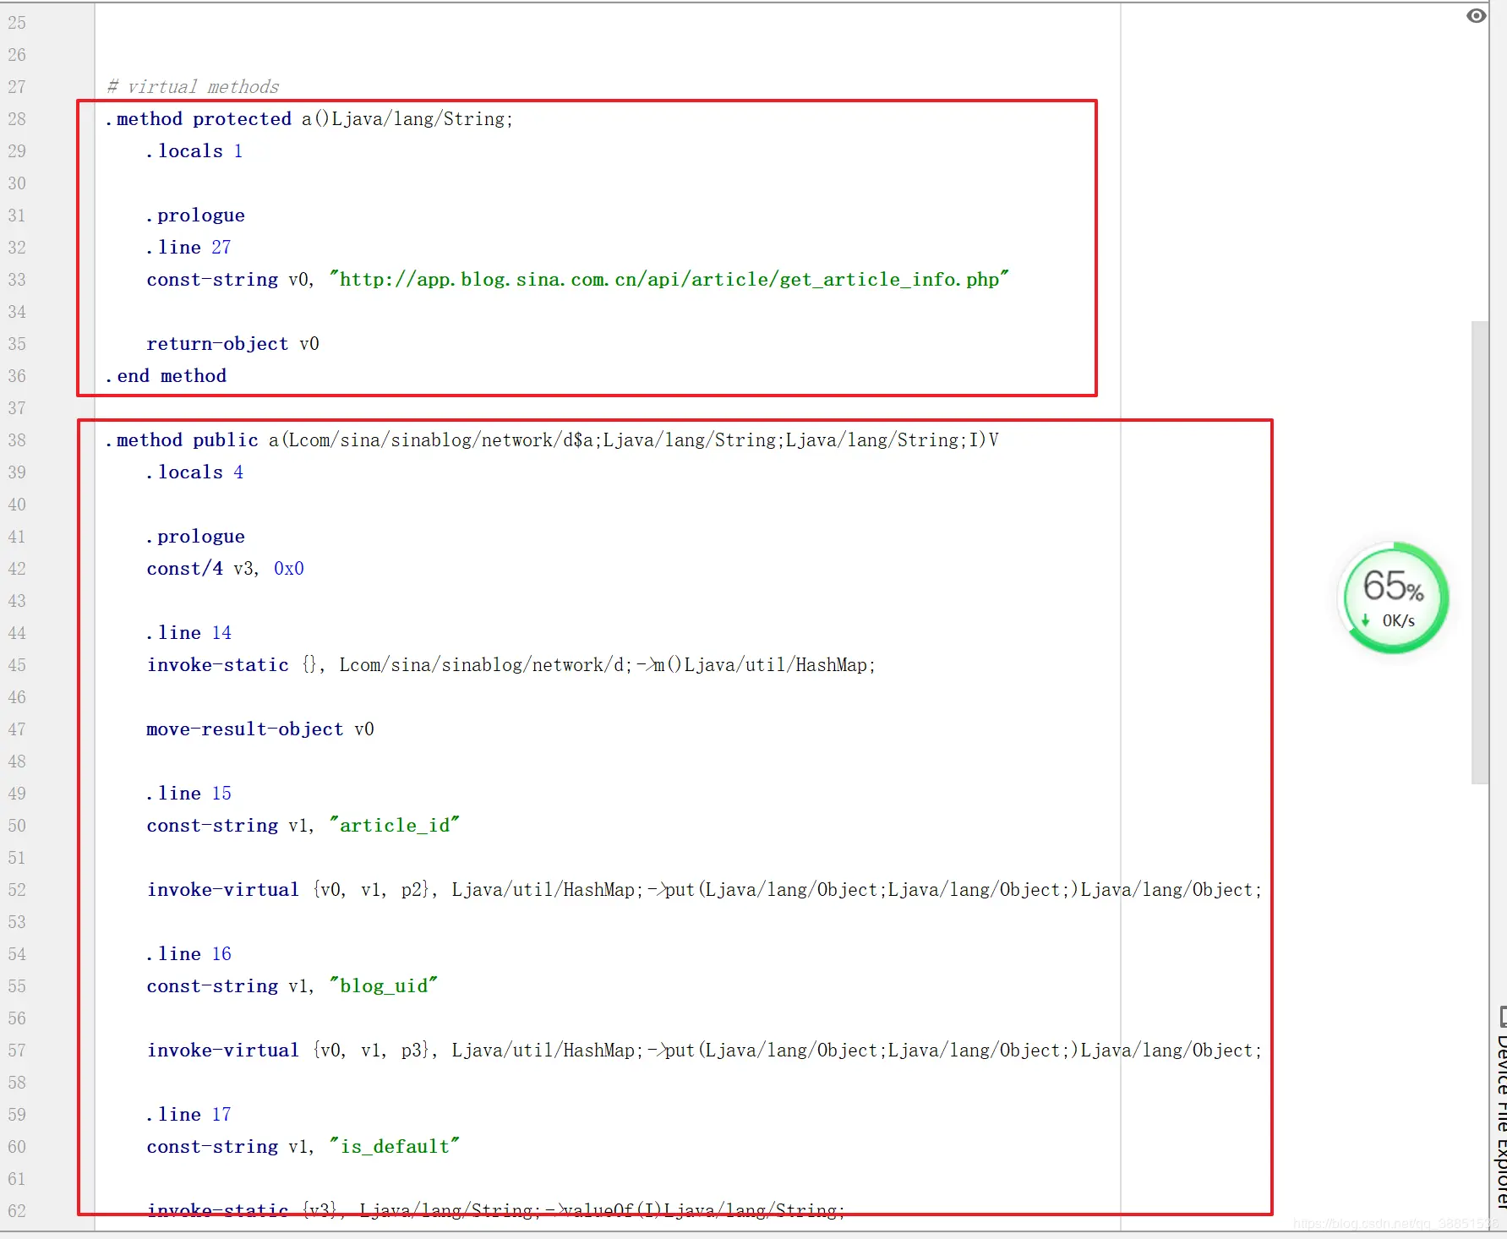
Task: Click gutter line number 60
Action: coord(17,1147)
